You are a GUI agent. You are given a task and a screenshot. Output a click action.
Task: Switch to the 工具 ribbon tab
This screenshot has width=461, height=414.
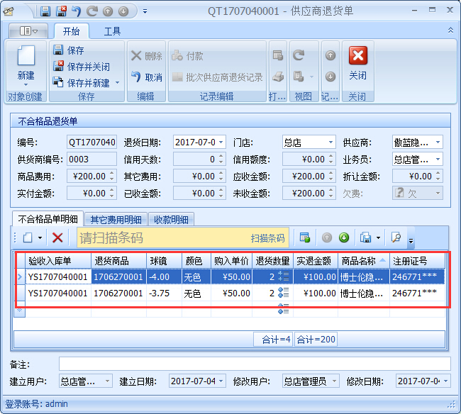coord(112,31)
